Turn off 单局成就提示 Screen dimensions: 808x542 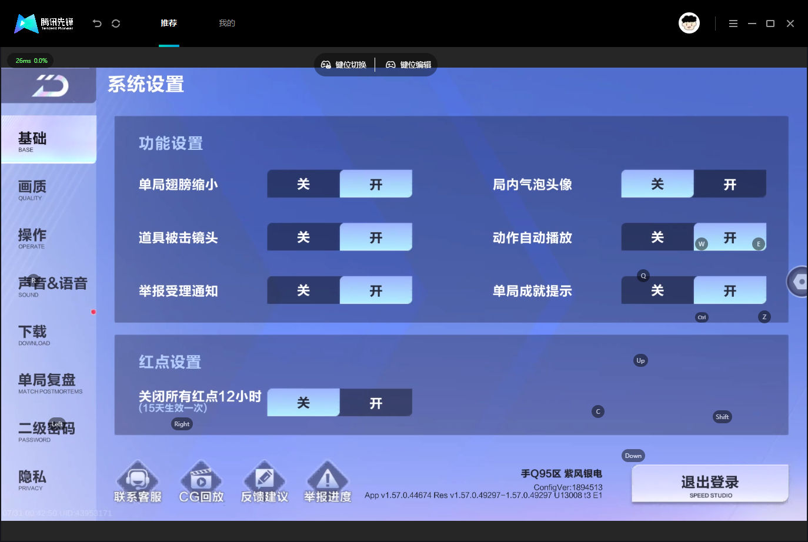[x=657, y=290]
